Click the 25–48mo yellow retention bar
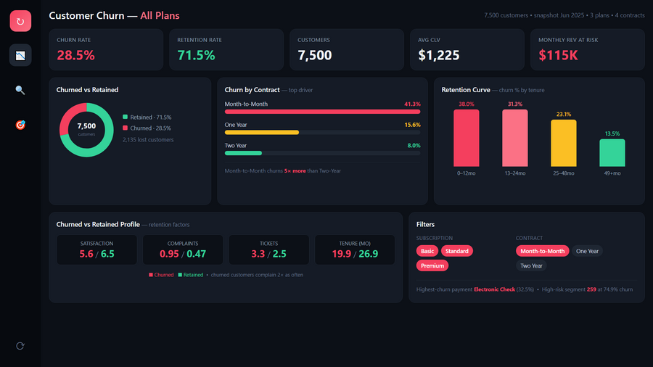This screenshot has width=653, height=367. 564,143
